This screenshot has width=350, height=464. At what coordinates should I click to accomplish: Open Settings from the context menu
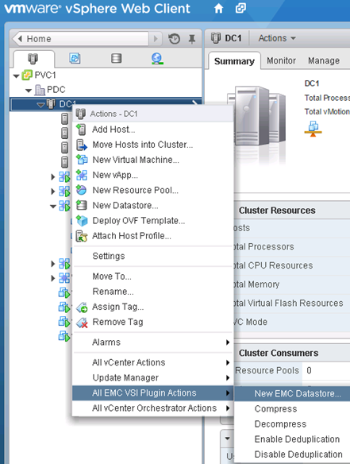[x=152, y=256]
